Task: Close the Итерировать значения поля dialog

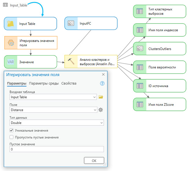Action: click(x=103, y=74)
